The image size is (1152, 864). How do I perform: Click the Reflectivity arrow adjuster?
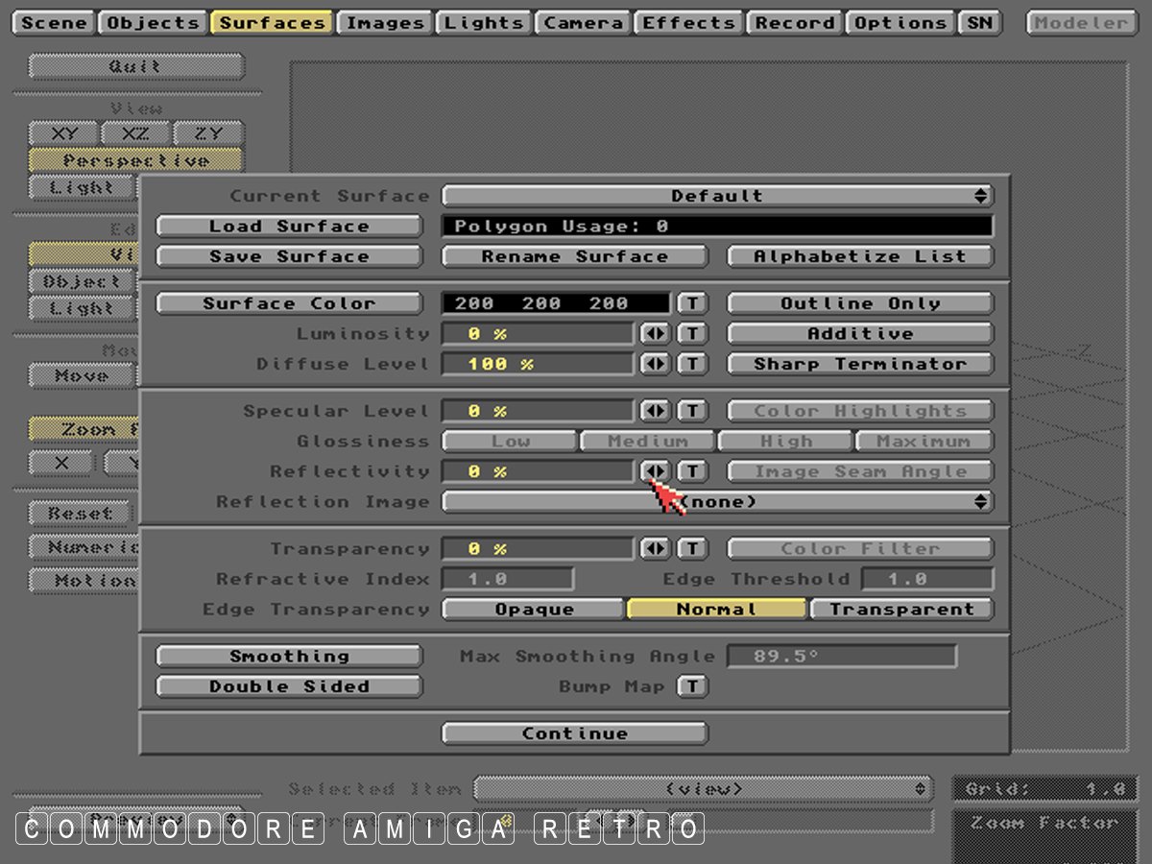[x=655, y=471]
